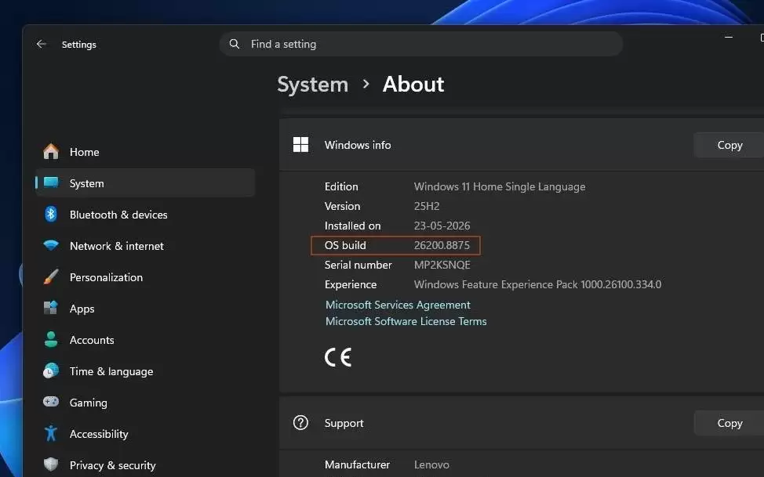Select the Manufacturer value Lenovo
This screenshot has width=764, height=477.
point(431,464)
